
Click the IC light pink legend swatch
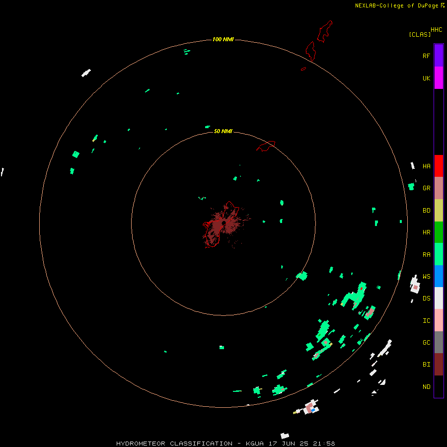[439, 320]
